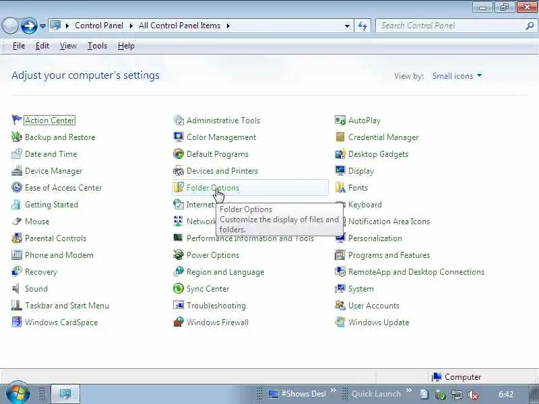Expand the Quick Launch toolbar chevron

tap(409, 391)
